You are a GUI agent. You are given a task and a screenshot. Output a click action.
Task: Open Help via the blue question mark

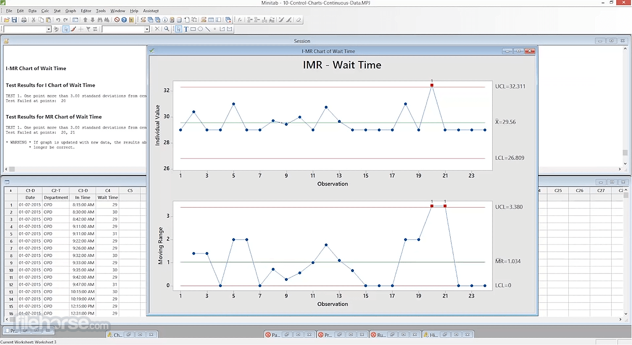point(124,20)
